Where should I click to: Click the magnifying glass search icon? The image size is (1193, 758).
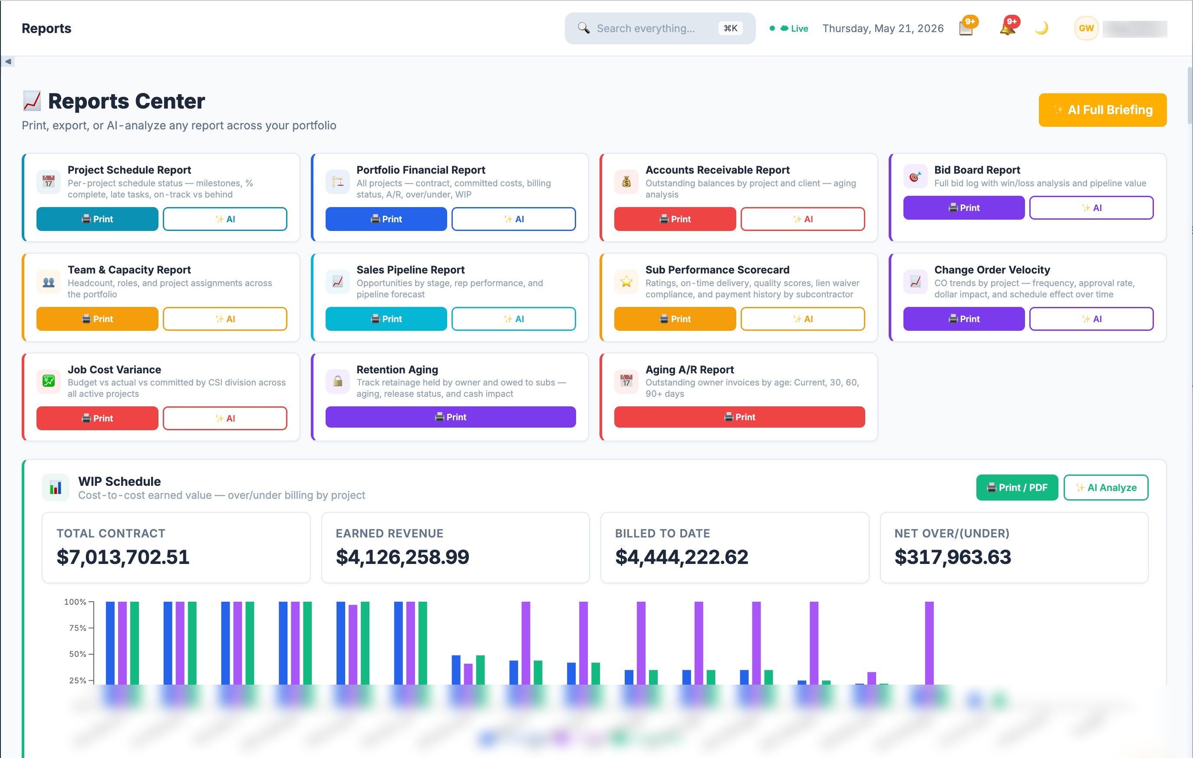(583, 28)
